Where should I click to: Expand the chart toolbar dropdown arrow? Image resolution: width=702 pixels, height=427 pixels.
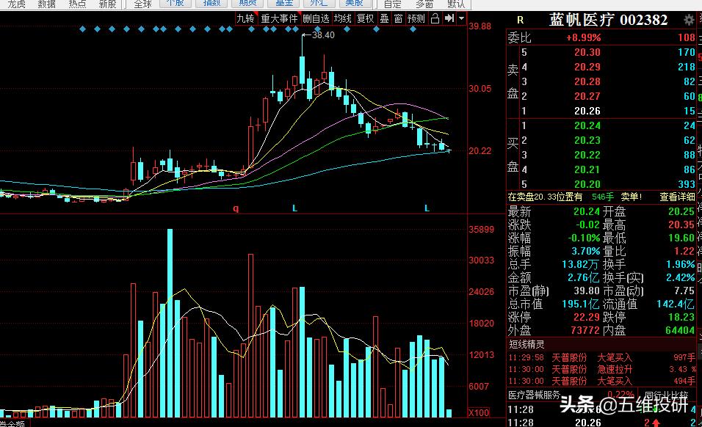tap(462, 18)
